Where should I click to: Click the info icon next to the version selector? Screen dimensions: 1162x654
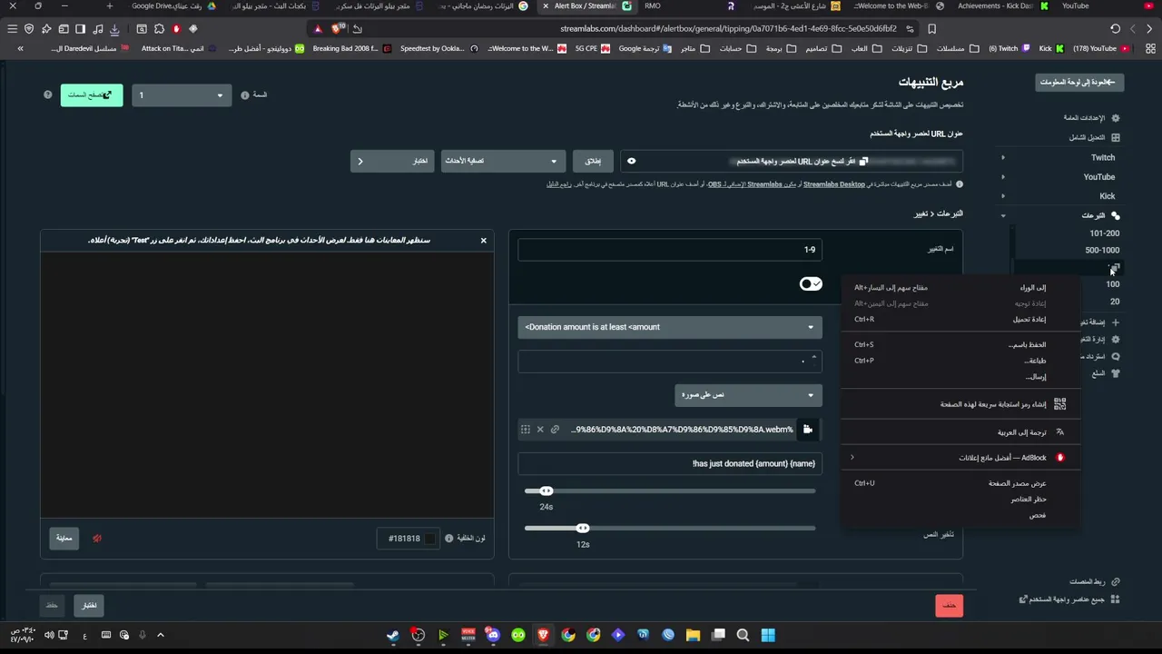tap(245, 94)
